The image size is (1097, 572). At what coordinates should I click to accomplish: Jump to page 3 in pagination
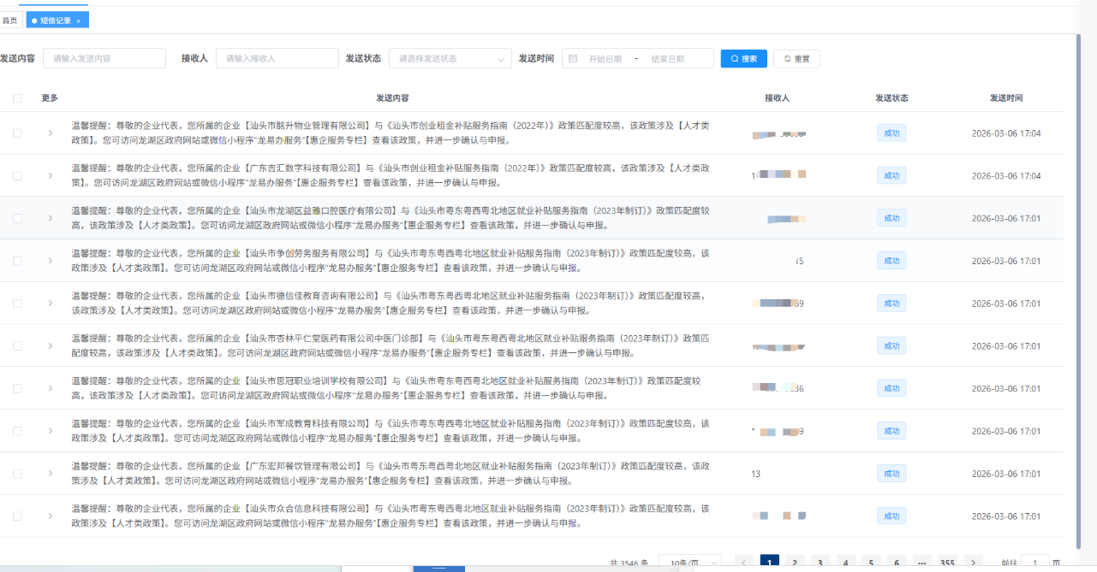coord(820,563)
